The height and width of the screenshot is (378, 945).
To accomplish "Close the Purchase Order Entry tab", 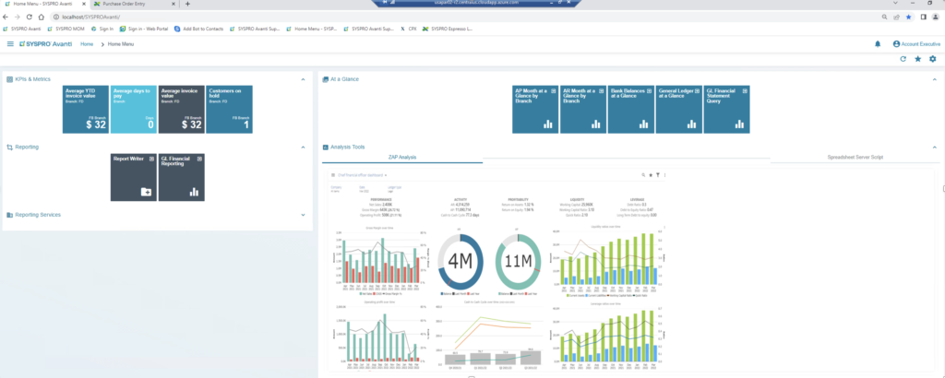I will click(x=174, y=4).
